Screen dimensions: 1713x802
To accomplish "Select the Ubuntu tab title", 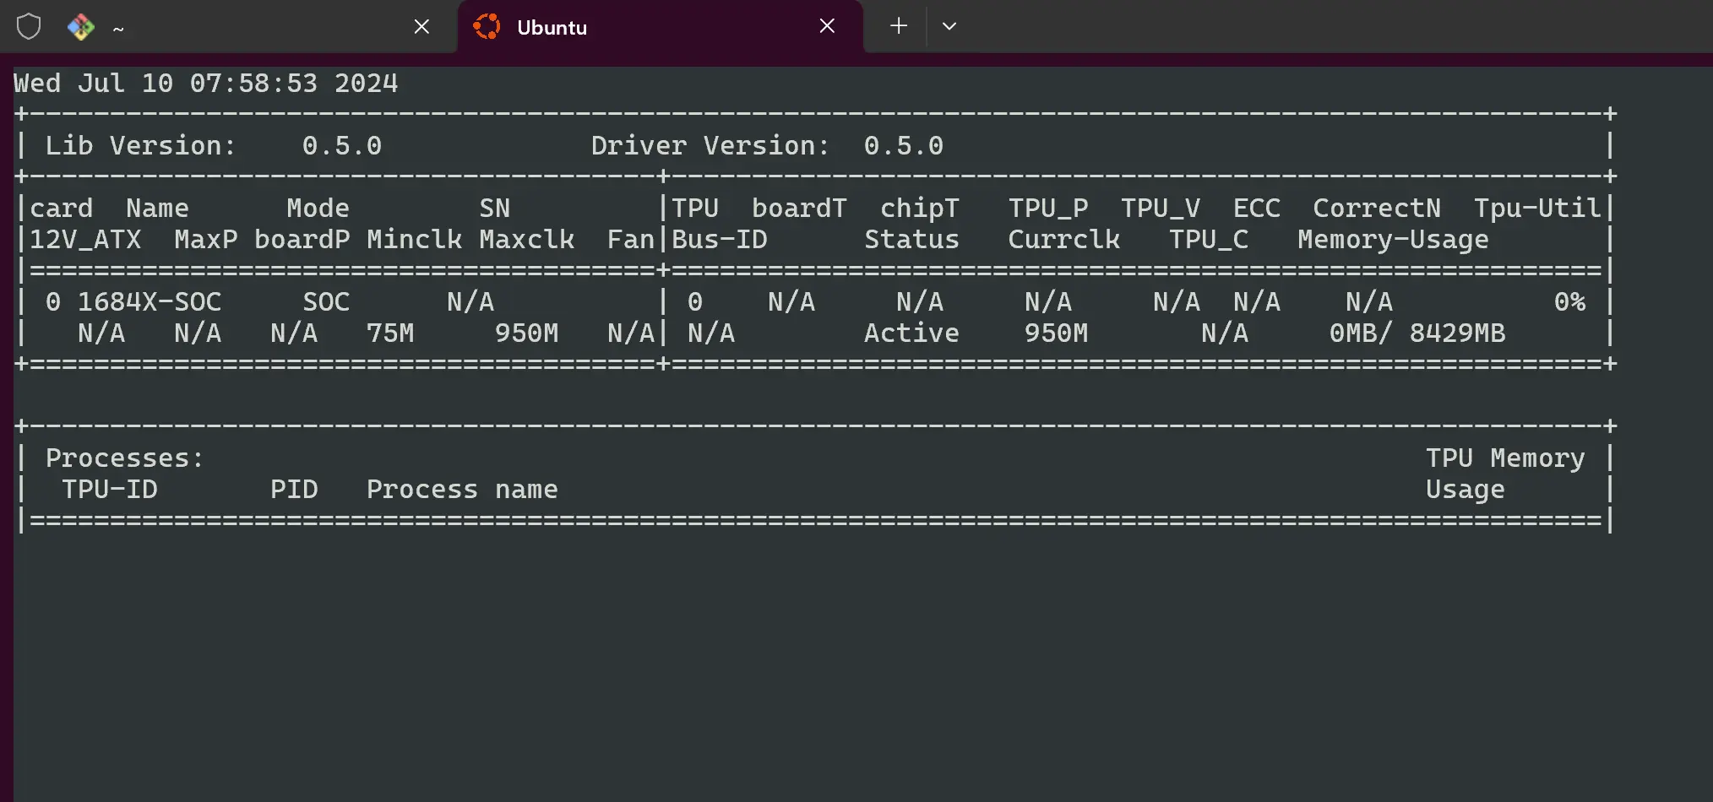I will pyautogui.click(x=552, y=28).
